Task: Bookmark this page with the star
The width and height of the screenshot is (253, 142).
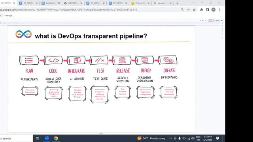Action: 194,9
